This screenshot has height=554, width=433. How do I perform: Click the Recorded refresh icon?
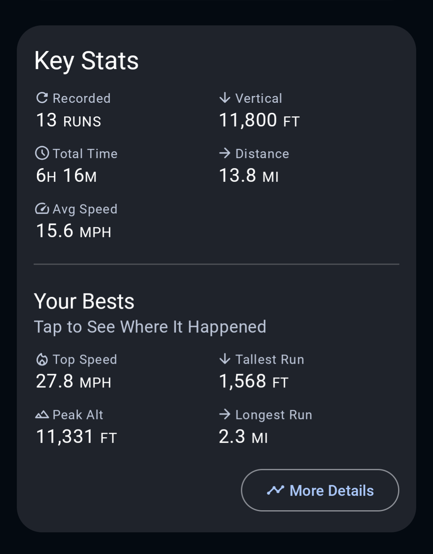coord(42,98)
